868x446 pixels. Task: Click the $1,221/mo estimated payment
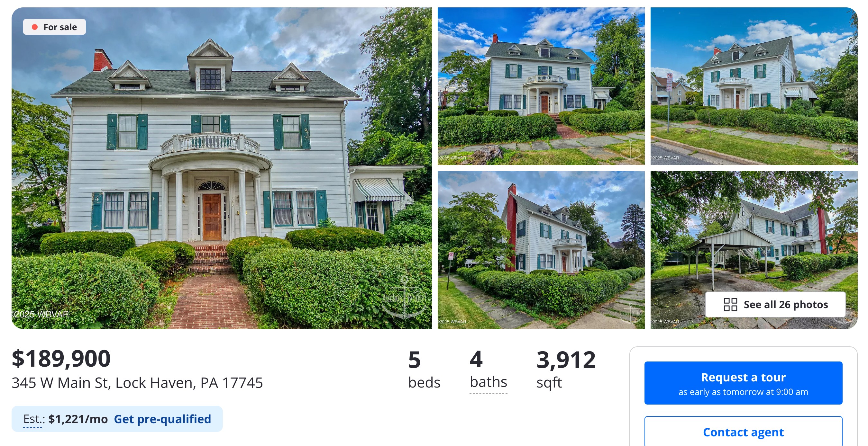pyautogui.click(x=78, y=419)
